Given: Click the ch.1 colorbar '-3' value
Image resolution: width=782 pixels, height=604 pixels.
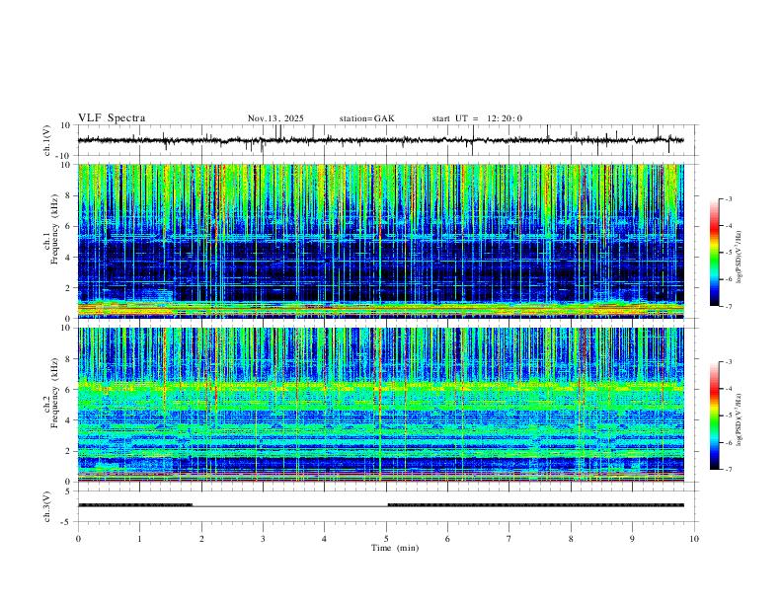Looking at the screenshot, I should click(729, 198).
